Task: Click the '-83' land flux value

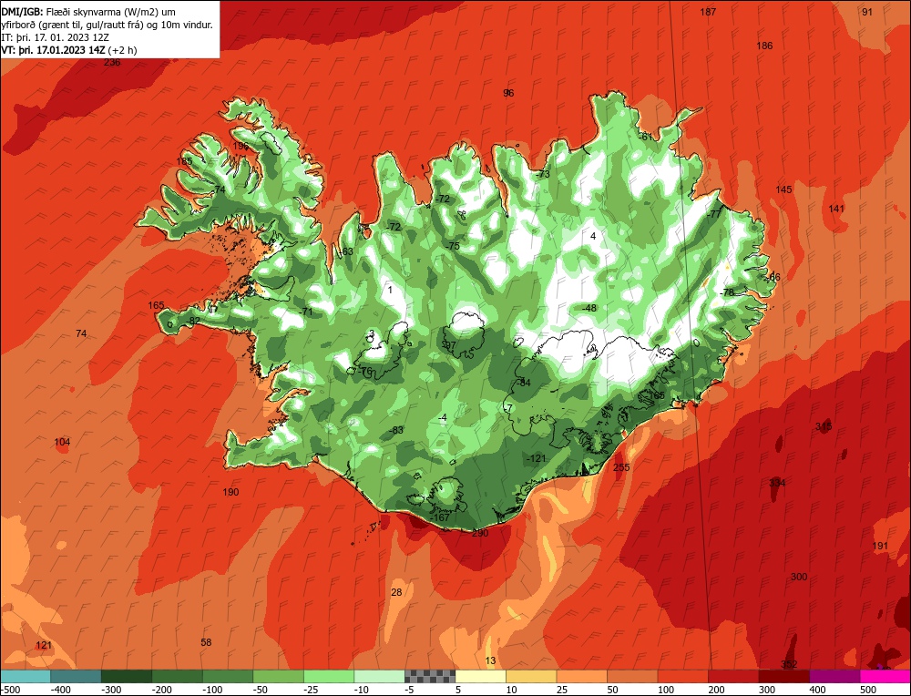Action: (x=397, y=430)
